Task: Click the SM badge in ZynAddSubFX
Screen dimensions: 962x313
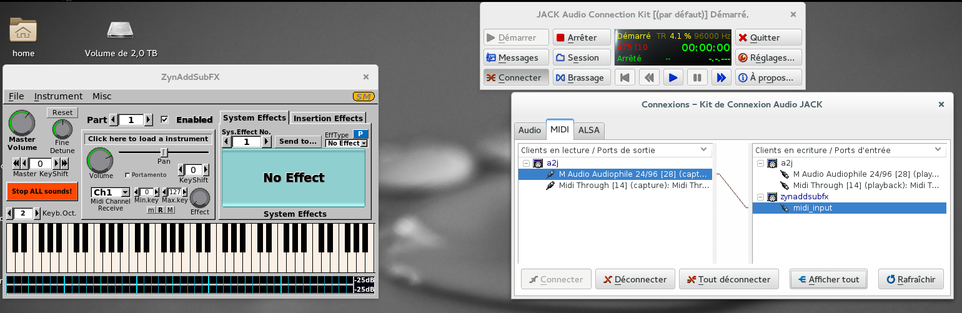Action: [363, 96]
